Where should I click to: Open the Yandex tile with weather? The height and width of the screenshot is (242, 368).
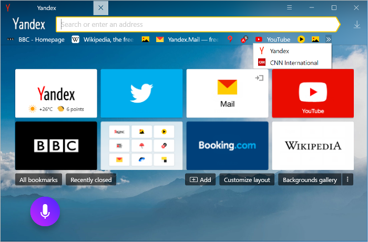56,93
